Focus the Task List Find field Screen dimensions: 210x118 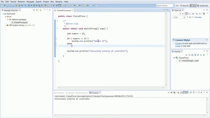tap(179, 17)
